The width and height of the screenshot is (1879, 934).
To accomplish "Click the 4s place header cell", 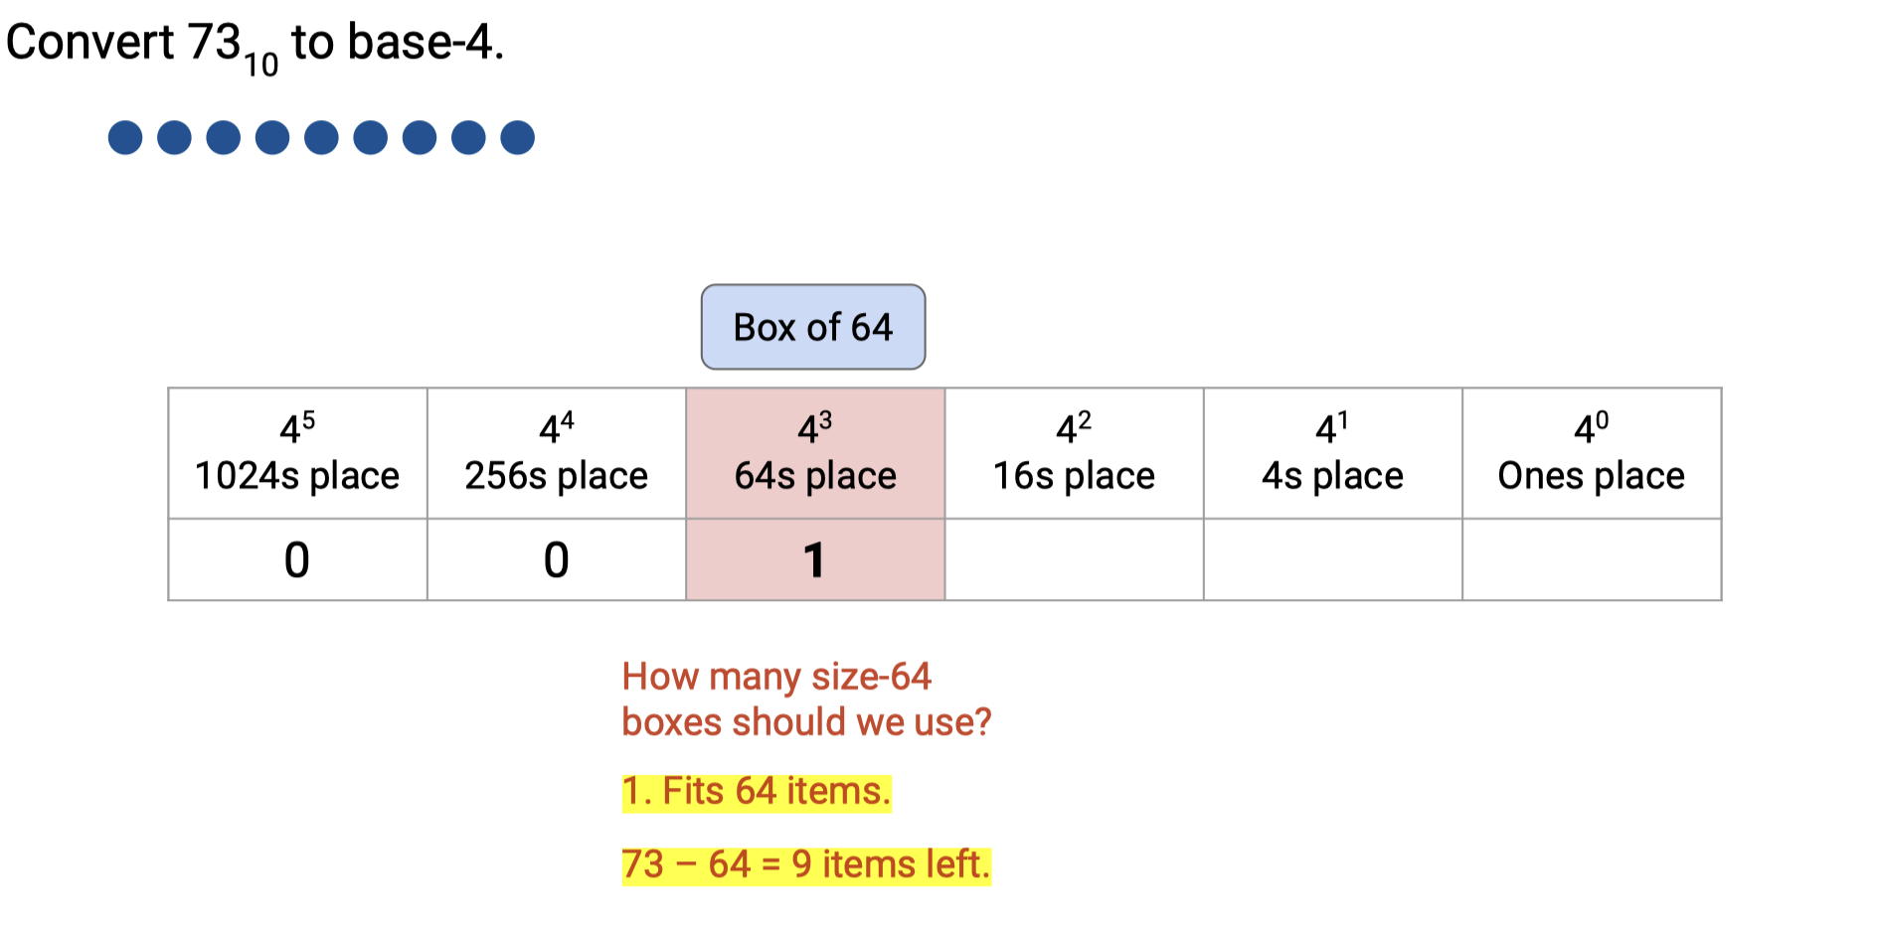I will (x=1332, y=453).
